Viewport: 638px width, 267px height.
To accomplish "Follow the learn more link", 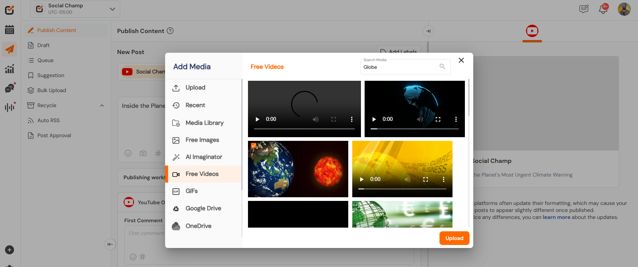I will click(x=556, y=217).
